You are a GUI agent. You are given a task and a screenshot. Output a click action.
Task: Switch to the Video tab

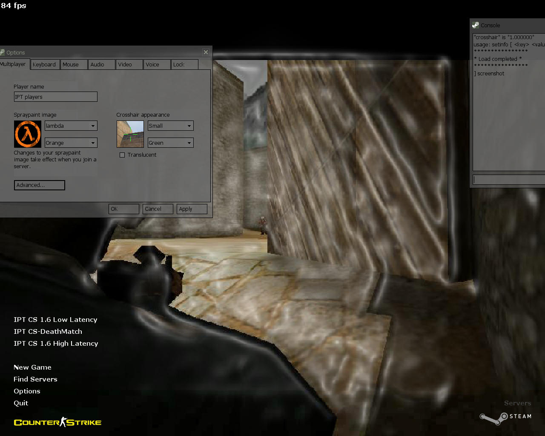coord(129,65)
